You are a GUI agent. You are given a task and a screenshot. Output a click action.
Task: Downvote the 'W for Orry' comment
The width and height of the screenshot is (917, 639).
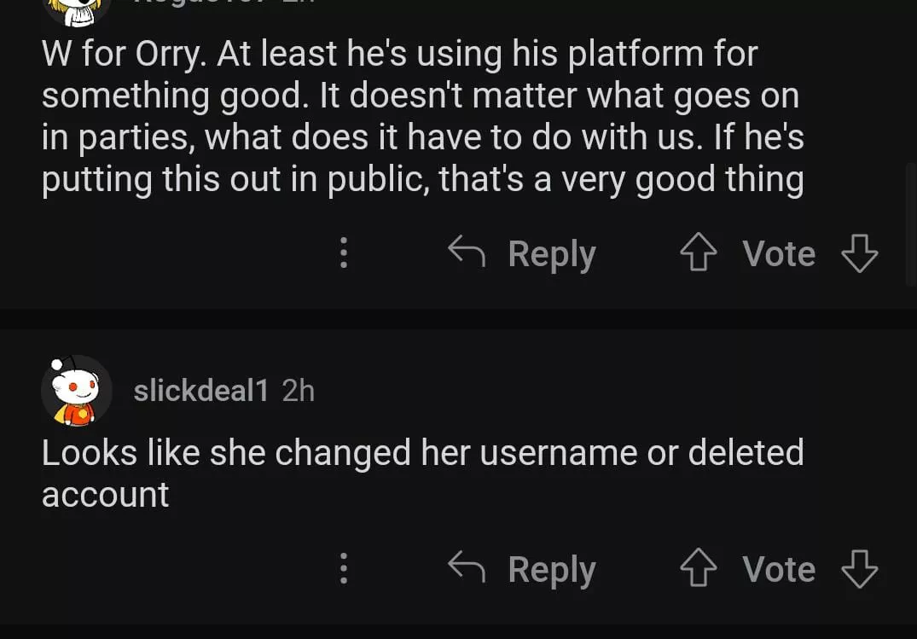coord(859,253)
